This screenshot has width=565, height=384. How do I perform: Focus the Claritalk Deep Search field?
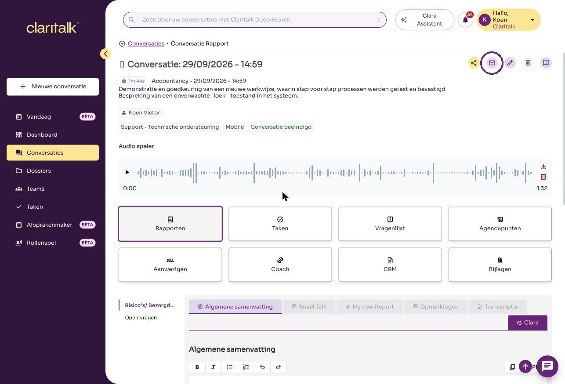[255, 20]
